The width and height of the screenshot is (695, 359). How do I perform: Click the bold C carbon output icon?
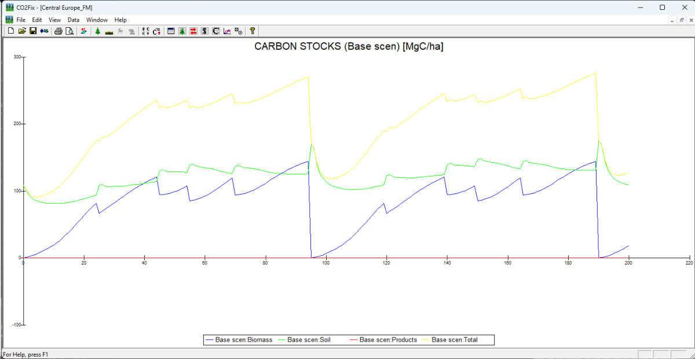click(x=215, y=31)
